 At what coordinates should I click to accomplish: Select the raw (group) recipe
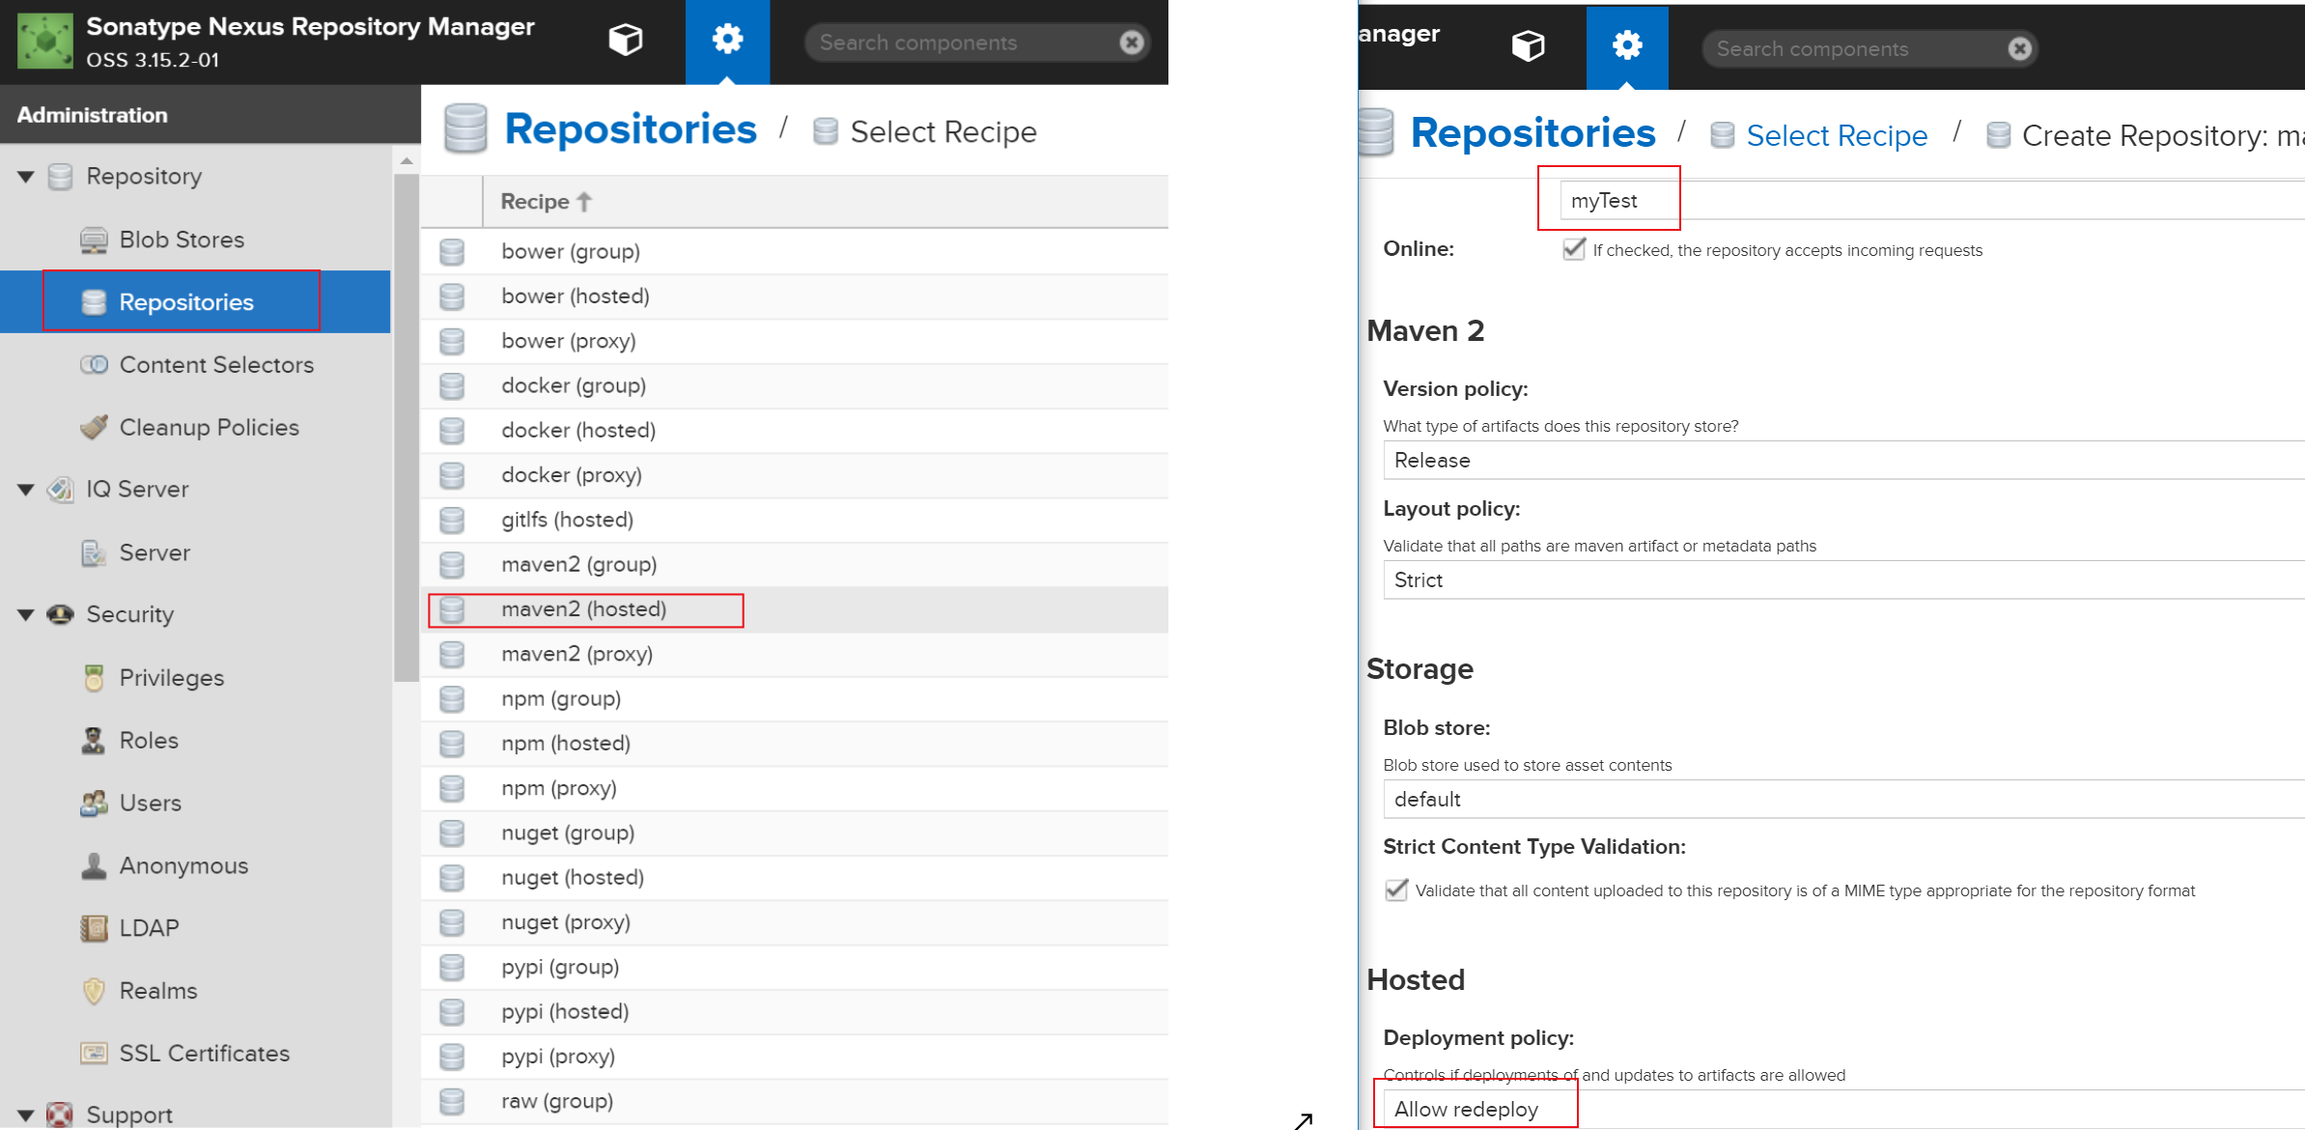coord(795,1102)
